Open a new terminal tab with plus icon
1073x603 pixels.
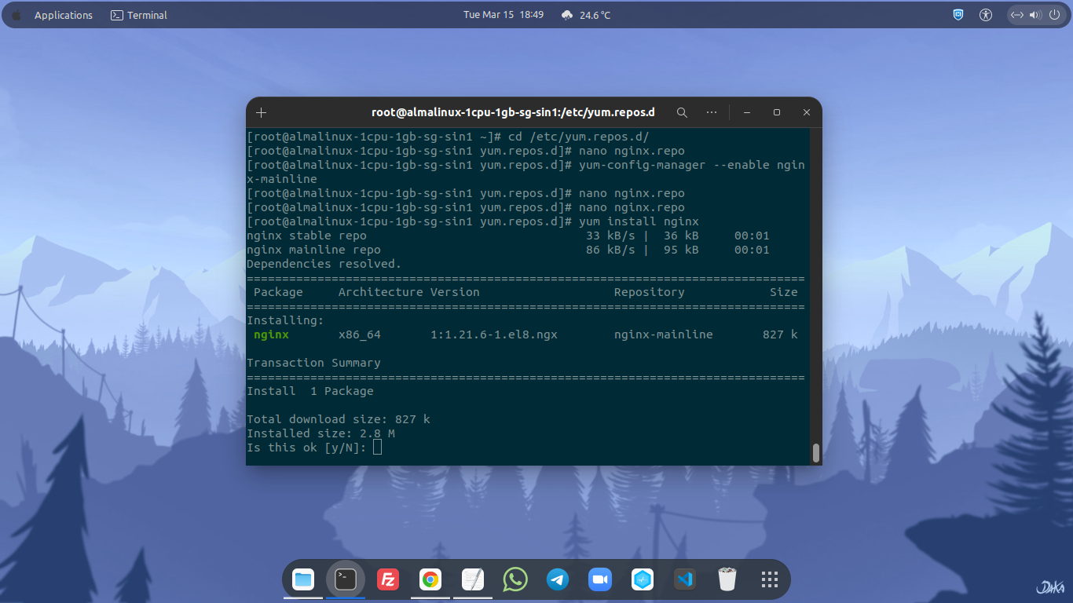262,112
